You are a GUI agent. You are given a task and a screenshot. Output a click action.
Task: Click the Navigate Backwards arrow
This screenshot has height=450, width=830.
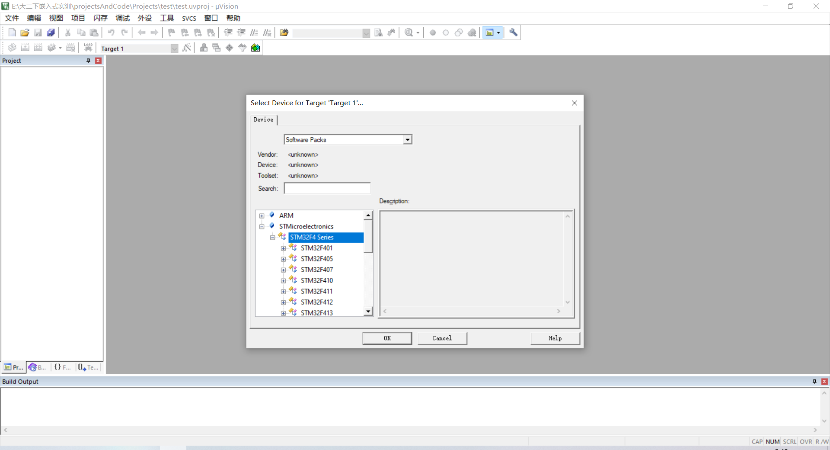point(141,32)
